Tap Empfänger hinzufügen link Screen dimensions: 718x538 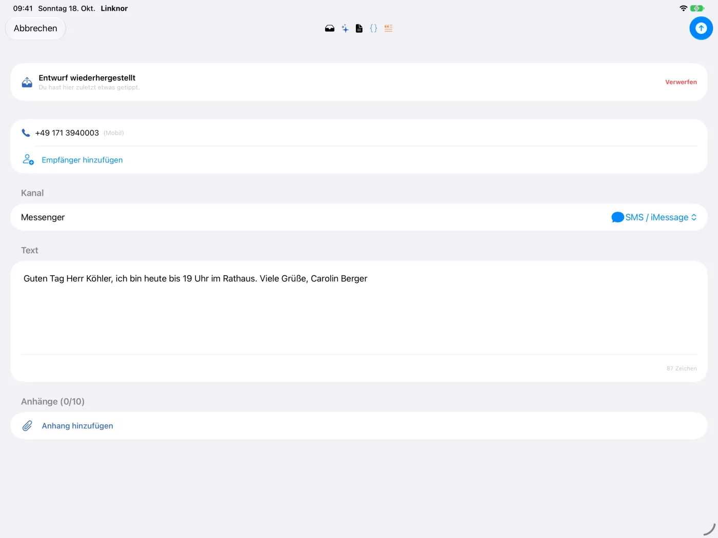[82, 160]
